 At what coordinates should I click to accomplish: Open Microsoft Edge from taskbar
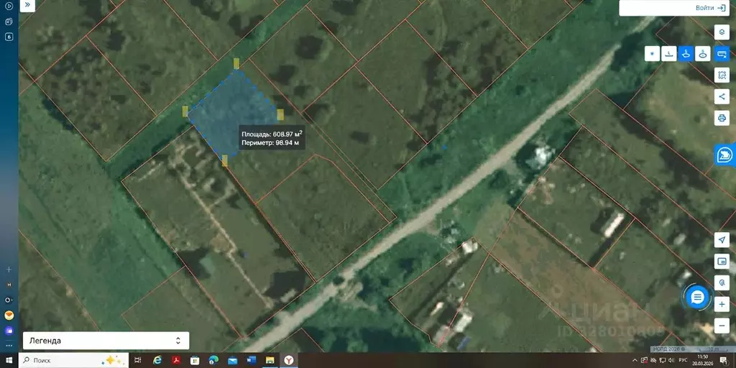pyautogui.click(x=213, y=360)
